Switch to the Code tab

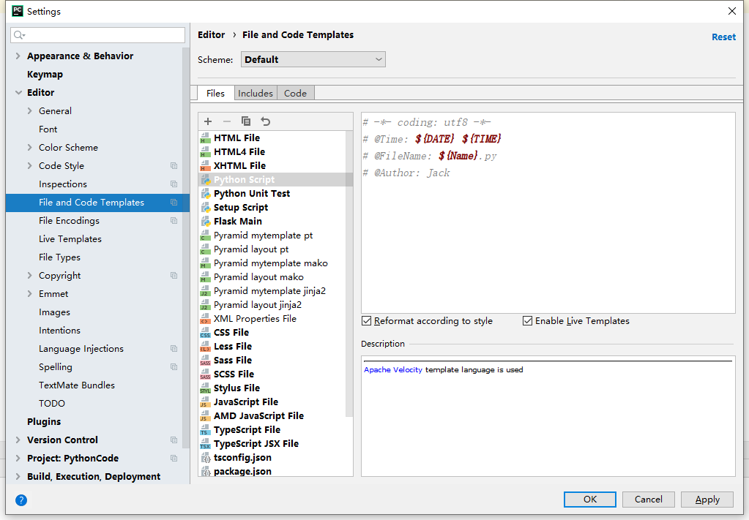pos(295,94)
